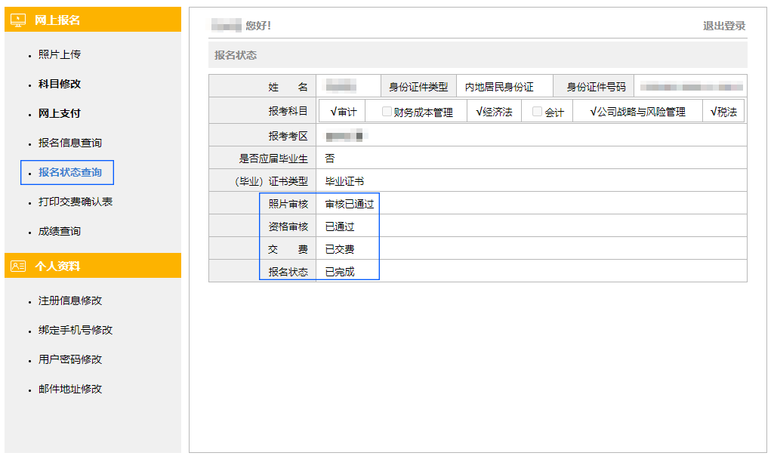Click 退出登录 to log out
The image size is (774, 456).
724,26
